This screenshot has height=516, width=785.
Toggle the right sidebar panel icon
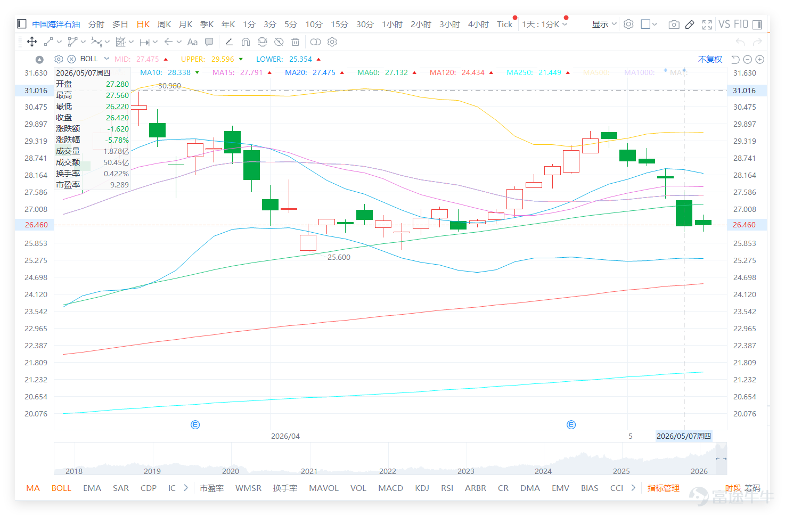point(757,24)
